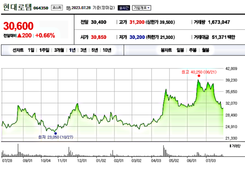This screenshot has width=245, height=169.
Task: Click the 12/01 date axis label
Action: click(82, 160)
